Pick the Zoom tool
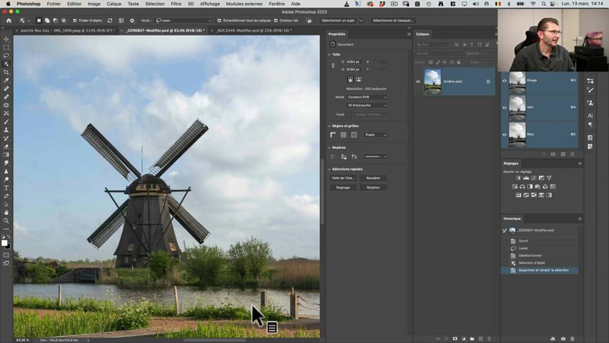The image size is (609, 343). pyautogui.click(x=6, y=221)
